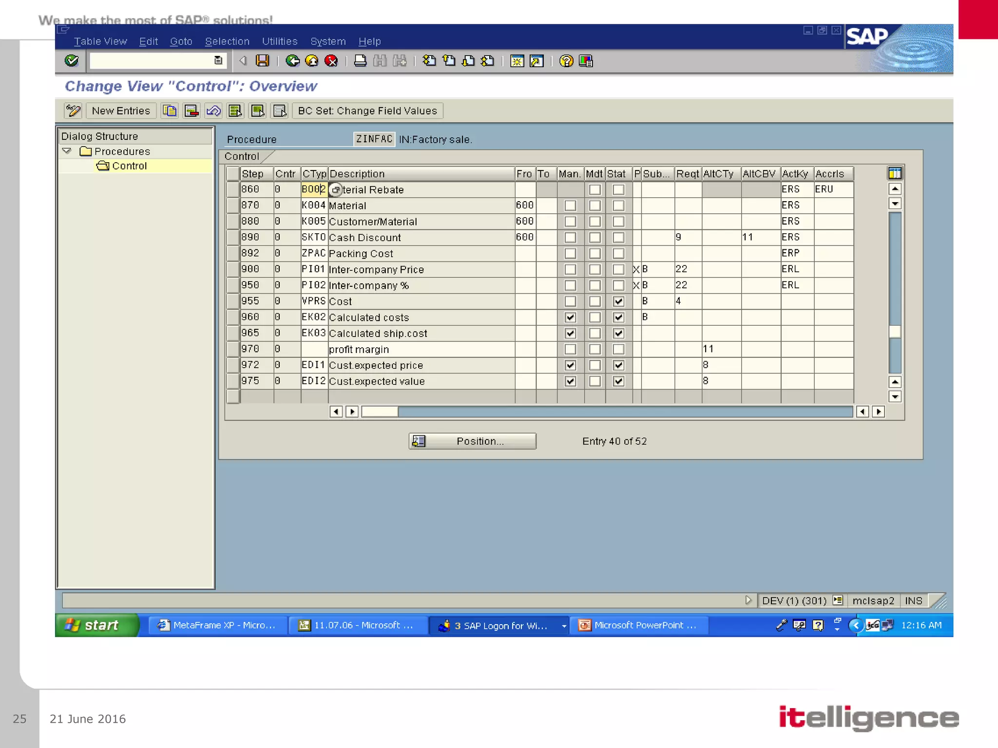This screenshot has width=998, height=748.
Task: Open the Goto menu
Action: point(181,41)
